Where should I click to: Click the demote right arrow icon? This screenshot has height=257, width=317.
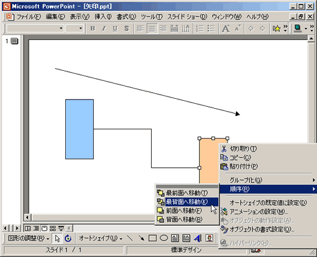click(262, 28)
